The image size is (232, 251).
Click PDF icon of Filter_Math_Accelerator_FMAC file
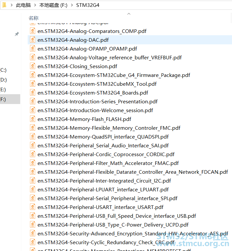pyautogui.click(x=33, y=163)
